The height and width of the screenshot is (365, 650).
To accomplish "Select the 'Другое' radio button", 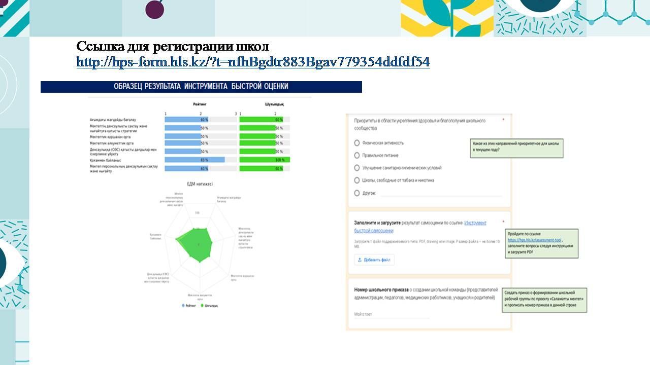I will pos(357,193).
